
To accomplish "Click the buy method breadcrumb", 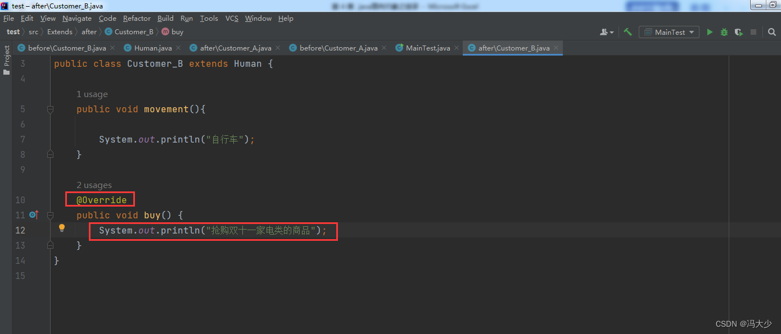I will click(173, 32).
